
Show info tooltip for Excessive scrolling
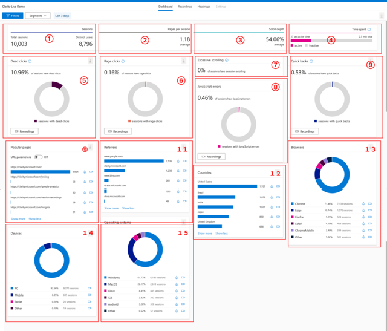(227, 60)
